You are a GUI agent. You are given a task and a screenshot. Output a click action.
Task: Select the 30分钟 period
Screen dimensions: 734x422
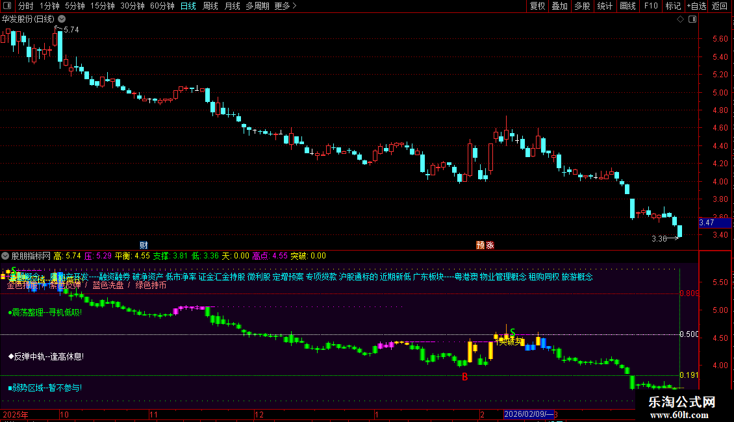click(x=132, y=6)
